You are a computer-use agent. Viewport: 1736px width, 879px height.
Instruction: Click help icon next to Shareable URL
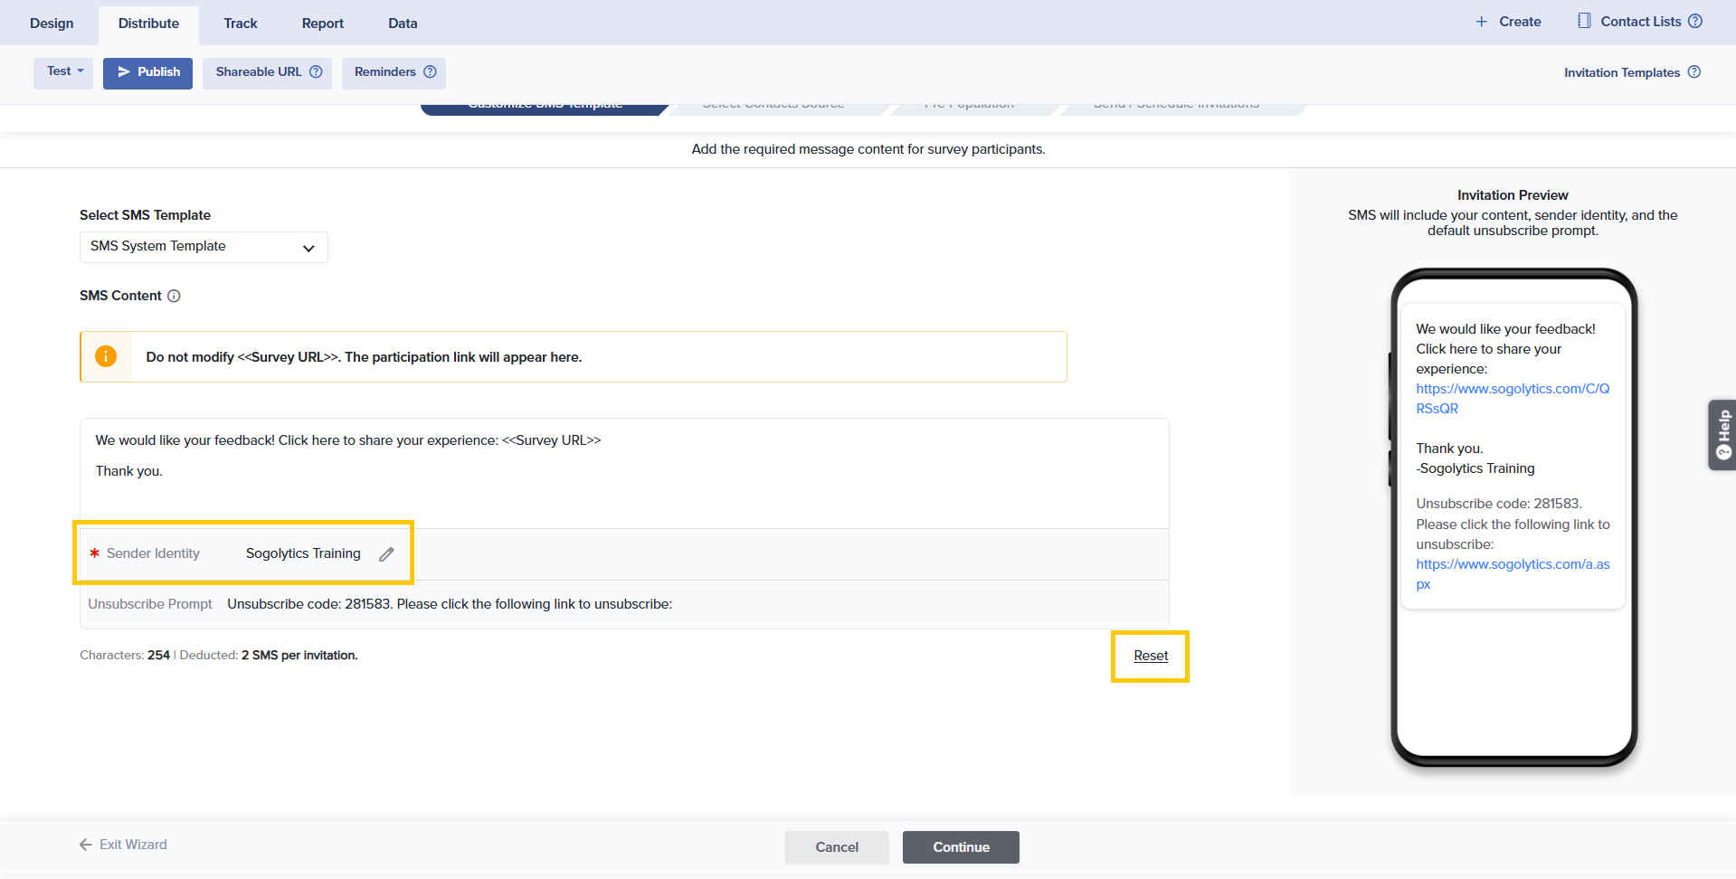click(316, 72)
